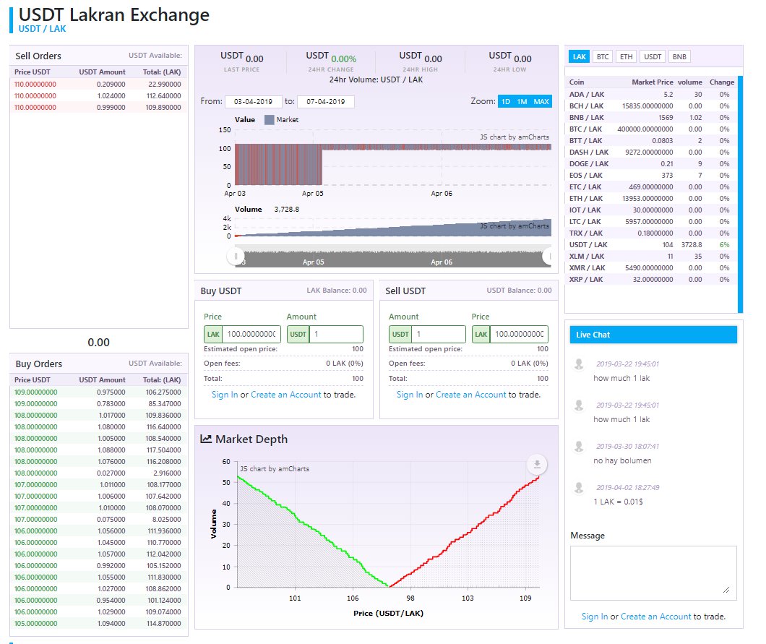Open the XLM / LAK market row
The image size is (766, 644).
(x=651, y=257)
